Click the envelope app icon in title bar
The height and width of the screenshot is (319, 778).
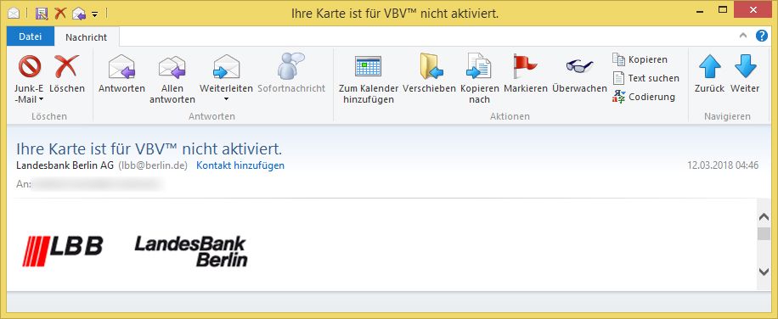[14, 14]
